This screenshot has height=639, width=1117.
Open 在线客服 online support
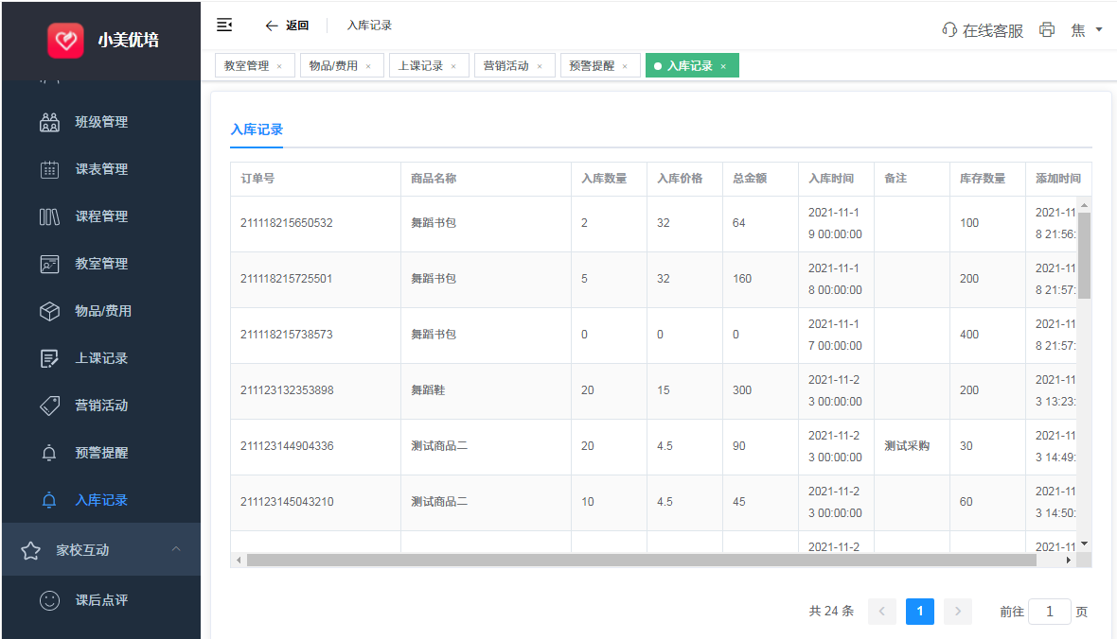[983, 30]
